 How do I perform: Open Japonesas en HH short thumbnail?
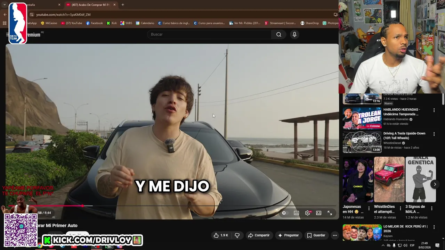point(358,180)
